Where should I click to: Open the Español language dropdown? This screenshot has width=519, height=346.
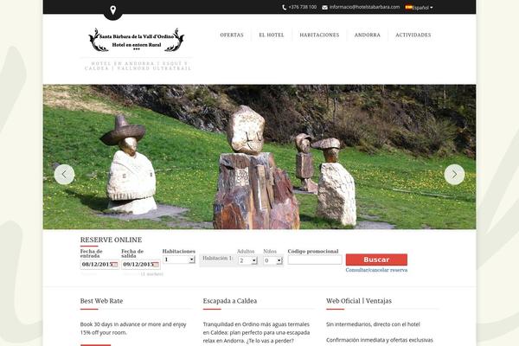pos(422,7)
